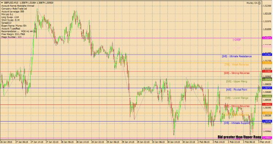Click the '26 Jan 2015' date on time axis
This screenshot has width=273, height=144.
tap(6, 142)
